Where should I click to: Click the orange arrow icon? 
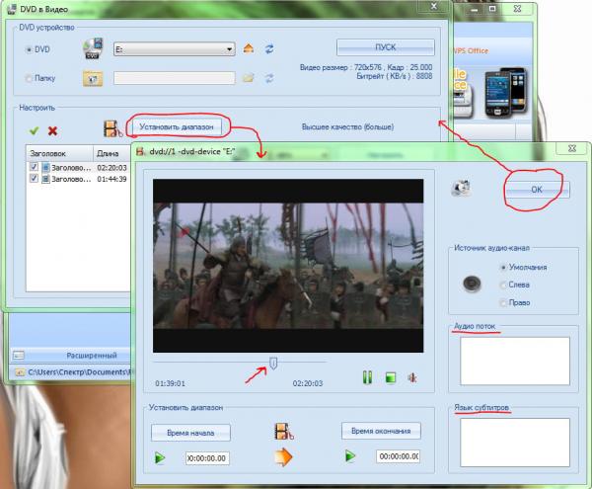[x=283, y=456]
